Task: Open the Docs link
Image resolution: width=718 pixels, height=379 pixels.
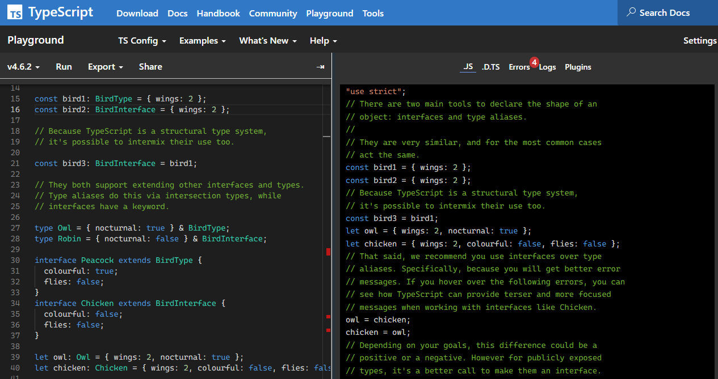Action: click(x=178, y=13)
